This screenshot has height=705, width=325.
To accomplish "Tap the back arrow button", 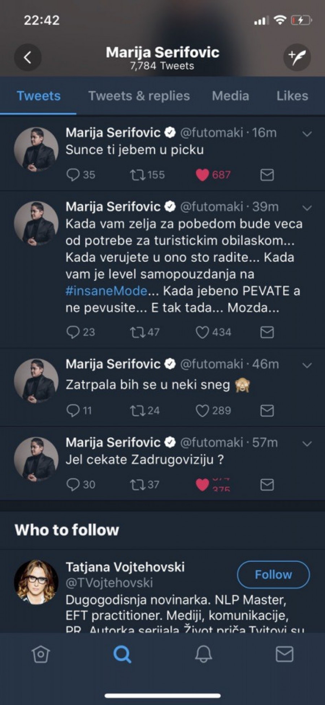I will pyautogui.click(x=27, y=57).
